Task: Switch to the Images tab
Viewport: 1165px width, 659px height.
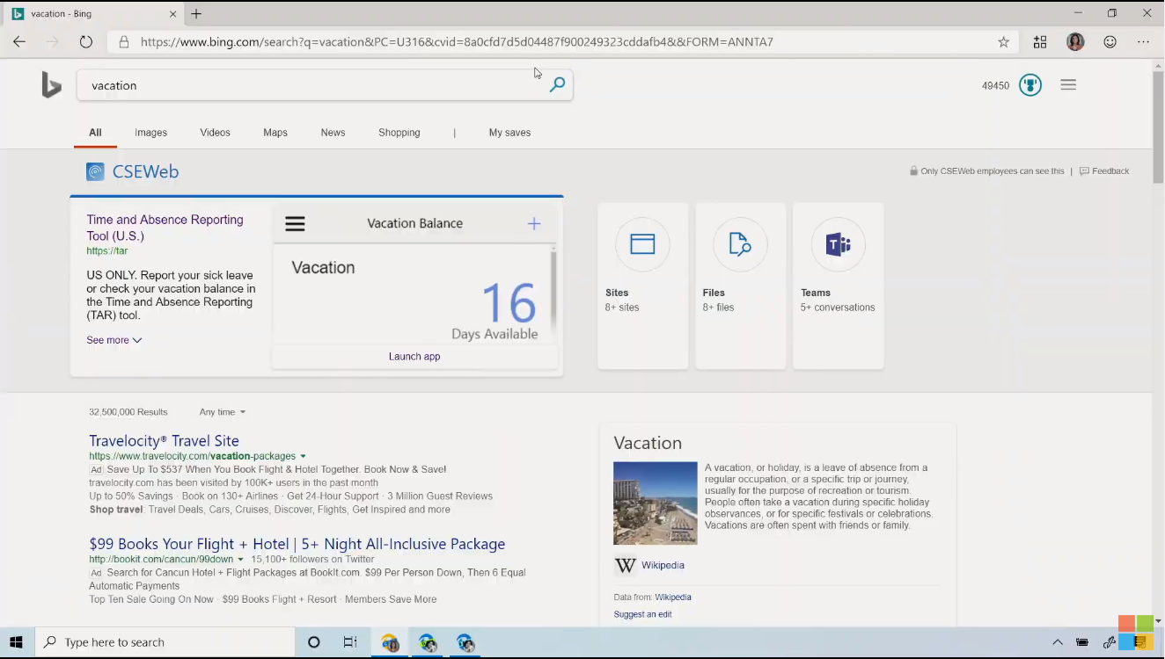Action: point(150,133)
